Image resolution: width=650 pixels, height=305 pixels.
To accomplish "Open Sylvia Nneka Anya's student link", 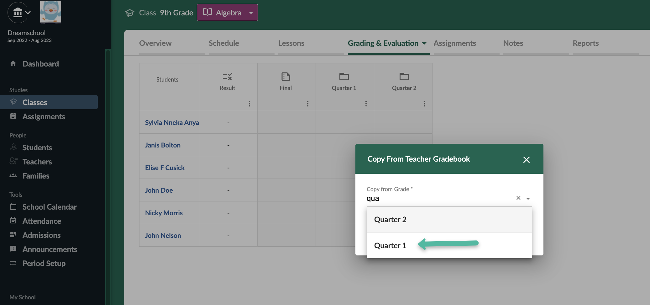I will click(172, 122).
